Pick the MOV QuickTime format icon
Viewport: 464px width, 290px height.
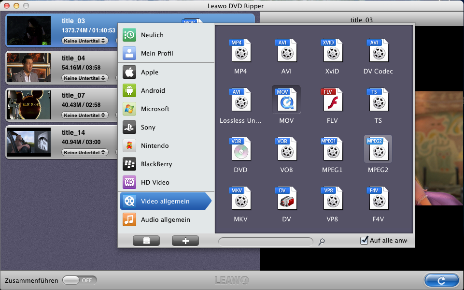pyautogui.click(x=286, y=100)
